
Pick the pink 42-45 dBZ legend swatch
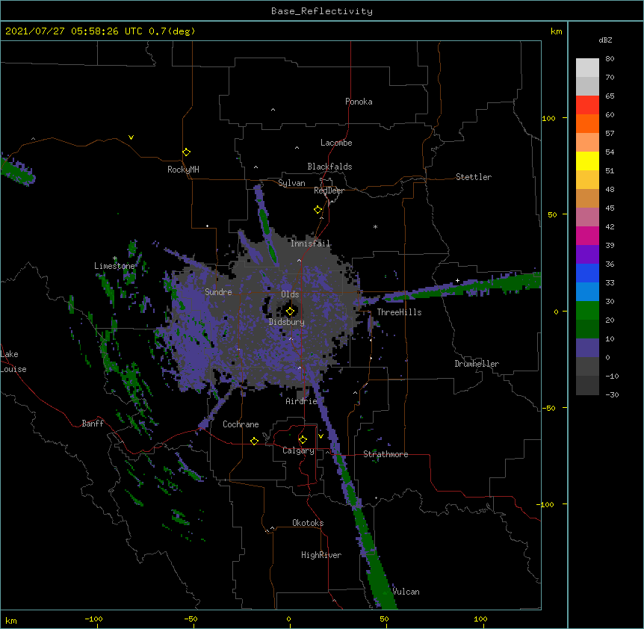coord(587,217)
